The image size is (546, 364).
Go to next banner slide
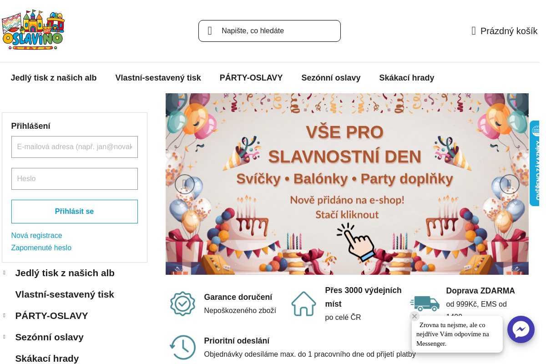(x=509, y=184)
